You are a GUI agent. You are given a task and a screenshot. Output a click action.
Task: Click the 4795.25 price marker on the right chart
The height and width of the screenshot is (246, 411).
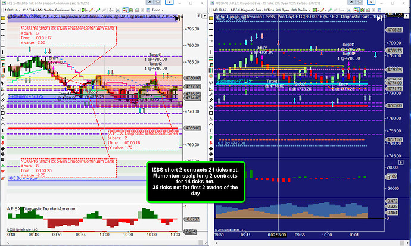394,30
